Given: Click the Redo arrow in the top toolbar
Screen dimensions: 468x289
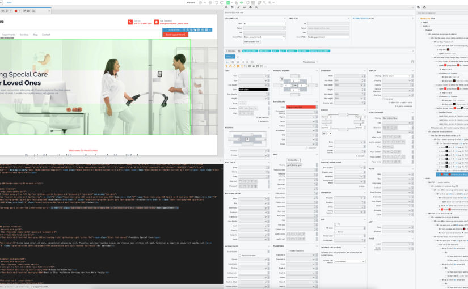Looking at the screenshot, I should click(221, 2).
